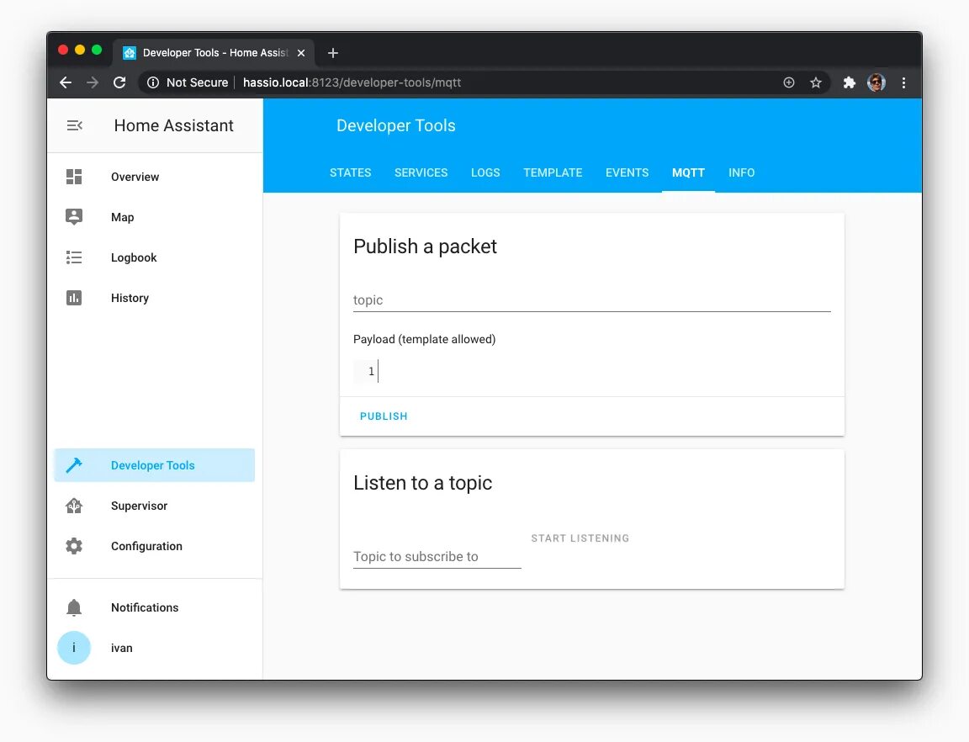Open the INFO tab
969x742 pixels.
pos(741,172)
